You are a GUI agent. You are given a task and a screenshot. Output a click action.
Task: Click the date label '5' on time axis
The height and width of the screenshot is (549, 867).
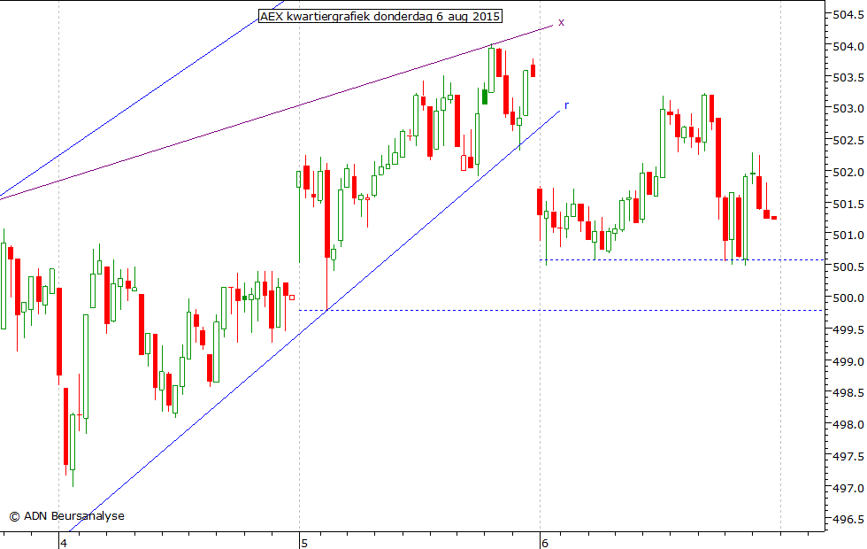click(x=304, y=543)
